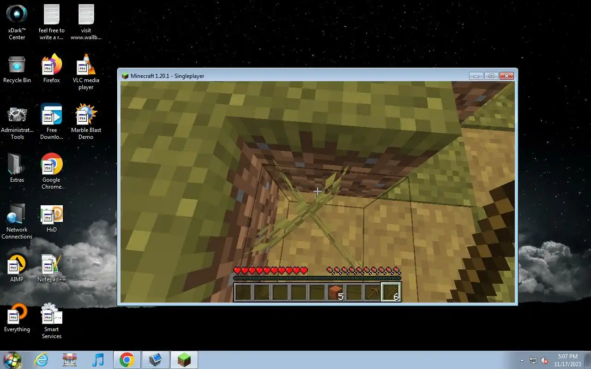Open the clock showing 5:07 PM
The image size is (591, 369).
tap(567, 360)
